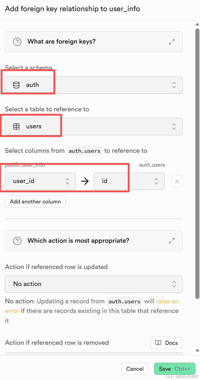Open the Docs link button
200x380 pixels.
click(x=166, y=343)
